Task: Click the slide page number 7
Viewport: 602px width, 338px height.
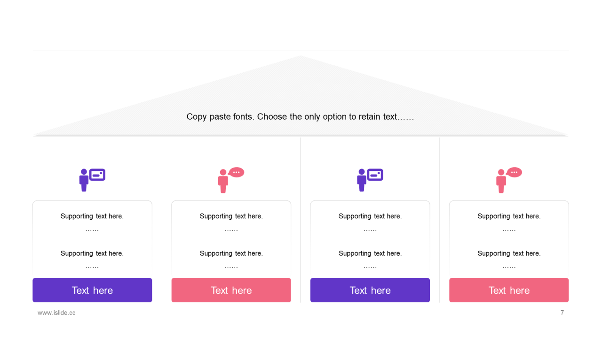Action: coord(562,313)
